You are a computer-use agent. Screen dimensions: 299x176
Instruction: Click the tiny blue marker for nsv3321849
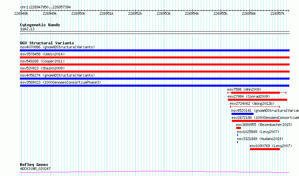point(238,142)
